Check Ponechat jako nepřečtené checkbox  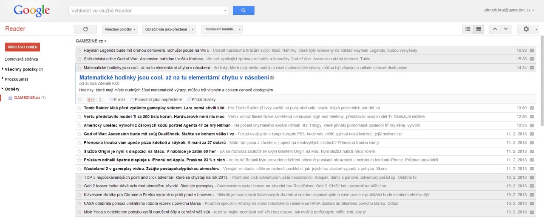point(132,100)
